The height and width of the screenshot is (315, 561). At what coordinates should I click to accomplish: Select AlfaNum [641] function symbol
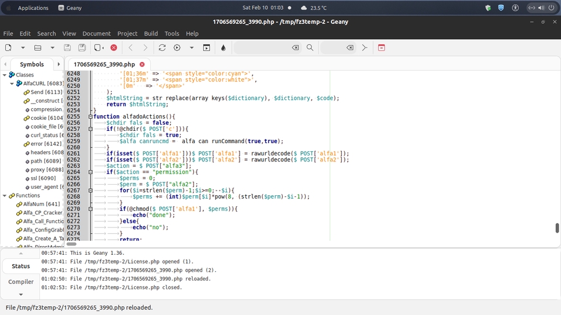pyautogui.click(x=41, y=204)
